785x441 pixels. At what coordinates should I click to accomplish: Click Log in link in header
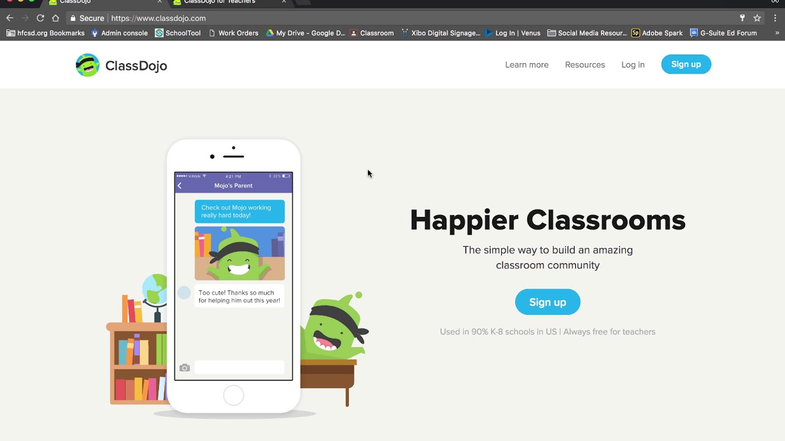pos(633,64)
